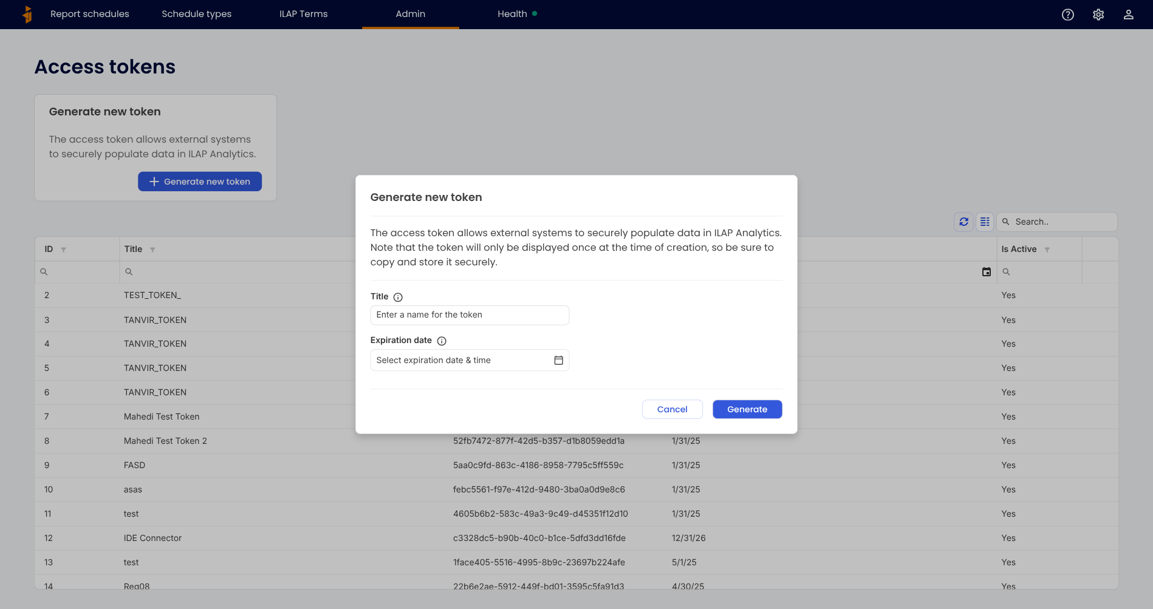1153x609 pixels.
Task: Click the Generate new token card button
Action: pyautogui.click(x=200, y=182)
